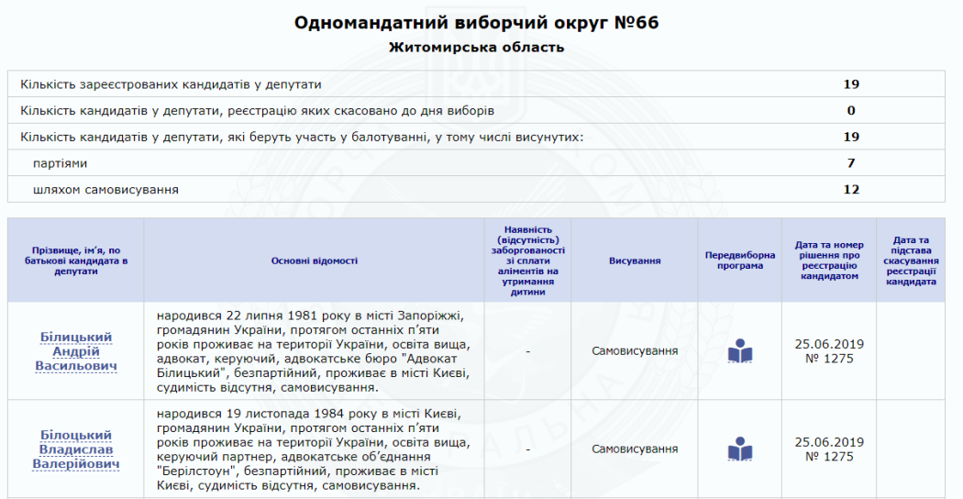Screen dimensions: 963x499
Task: Click the 'Самовисування' cell in Білицький's row
Action: [x=635, y=351]
